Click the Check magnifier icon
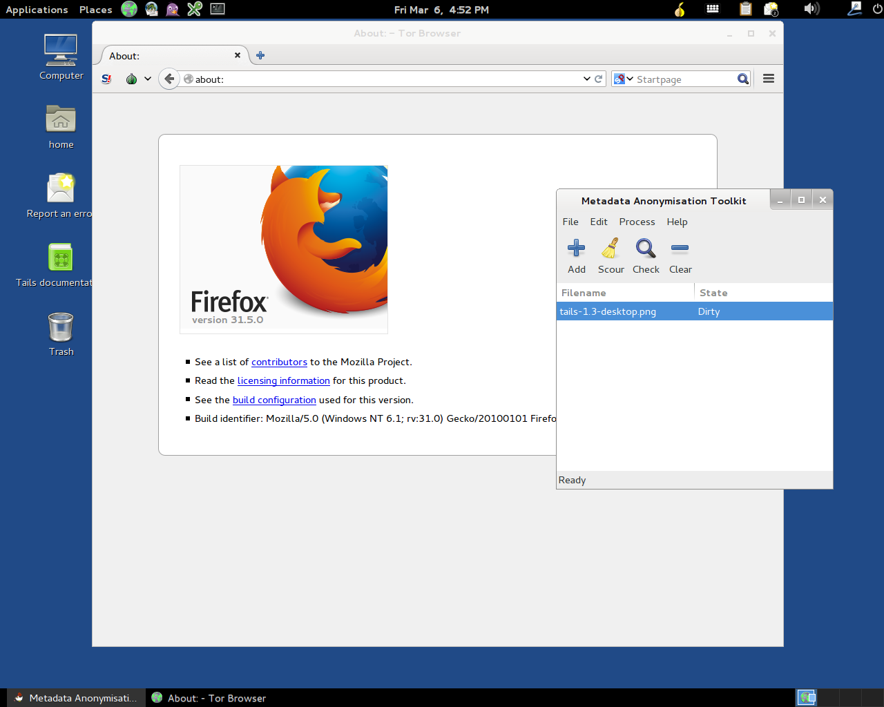 click(646, 248)
